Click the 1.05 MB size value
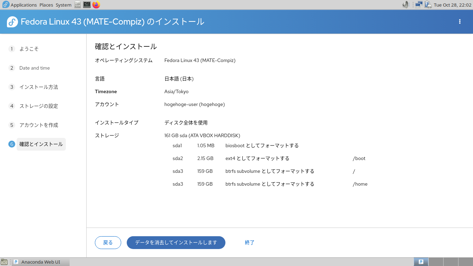This screenshot has width=473, height=266. click(206, 145)
